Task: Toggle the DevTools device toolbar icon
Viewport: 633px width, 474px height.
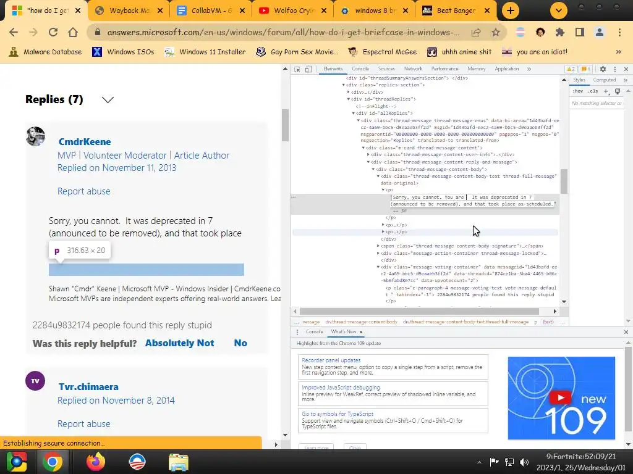Action: [308, 69]
